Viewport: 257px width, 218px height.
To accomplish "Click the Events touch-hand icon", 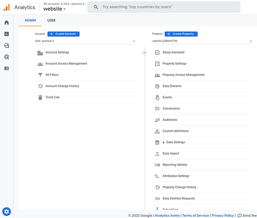I will [157, 97].
